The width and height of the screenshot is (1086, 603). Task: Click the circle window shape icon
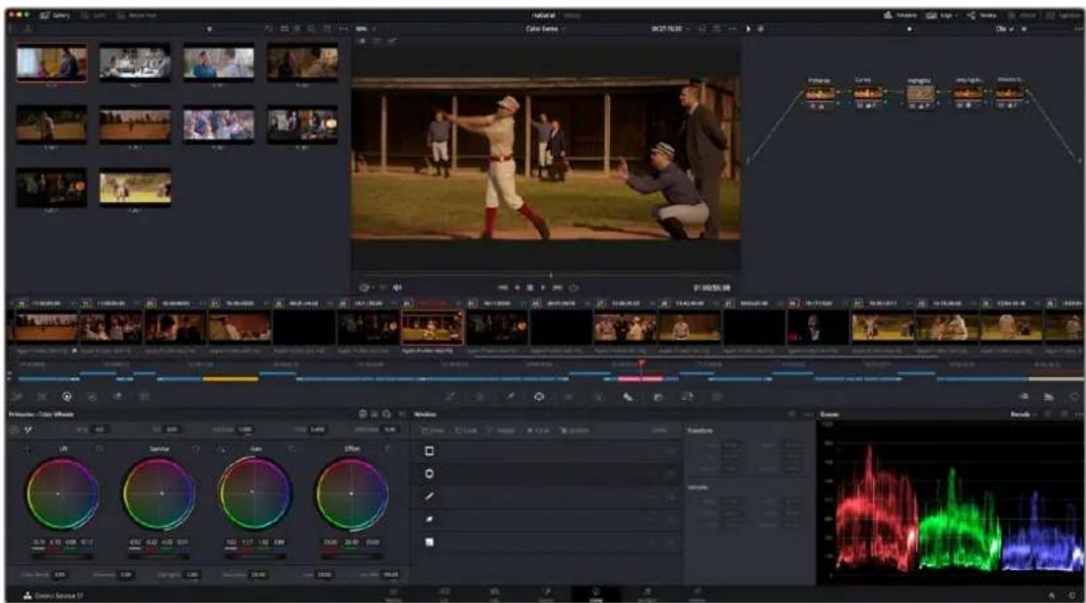[429, 474]
